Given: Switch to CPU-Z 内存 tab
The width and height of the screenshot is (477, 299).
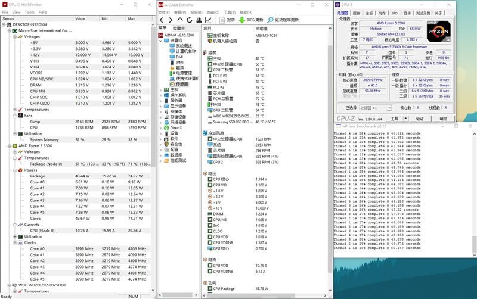Looking at the screenshot, I should tap(382, 13).
